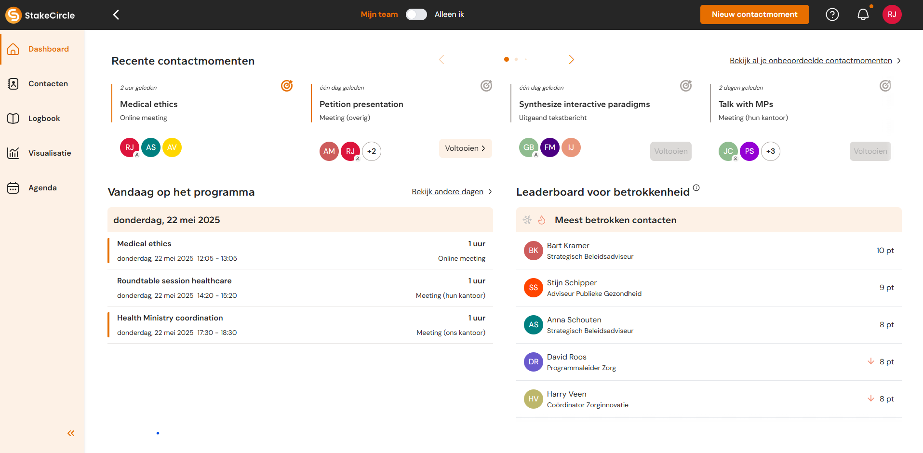
Task: Open Petition presentation card title
Action: pyautogui.click(x=361, y=105)
